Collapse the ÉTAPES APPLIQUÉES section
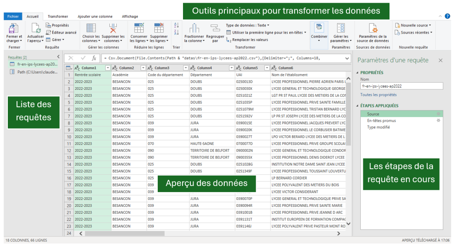This screenshot has height=247, width=454. [x=357, y=106]
